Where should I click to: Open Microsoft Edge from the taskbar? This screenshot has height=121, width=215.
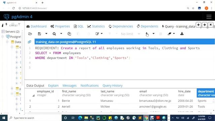[80, 118]
